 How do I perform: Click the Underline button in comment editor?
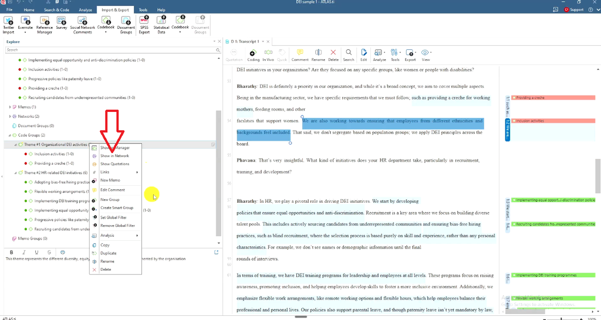[x=36, y=252]
